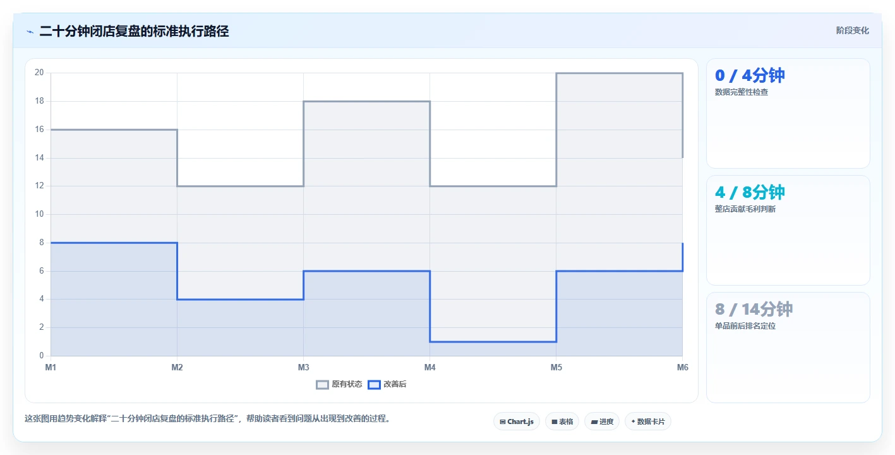Toggle the 原有状态 legend swatch
The height and width of the screenshot is (455, 895).
[323, 384]
